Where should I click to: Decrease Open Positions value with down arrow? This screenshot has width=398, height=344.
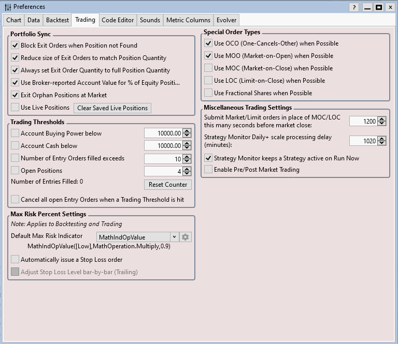click(188, 173)
